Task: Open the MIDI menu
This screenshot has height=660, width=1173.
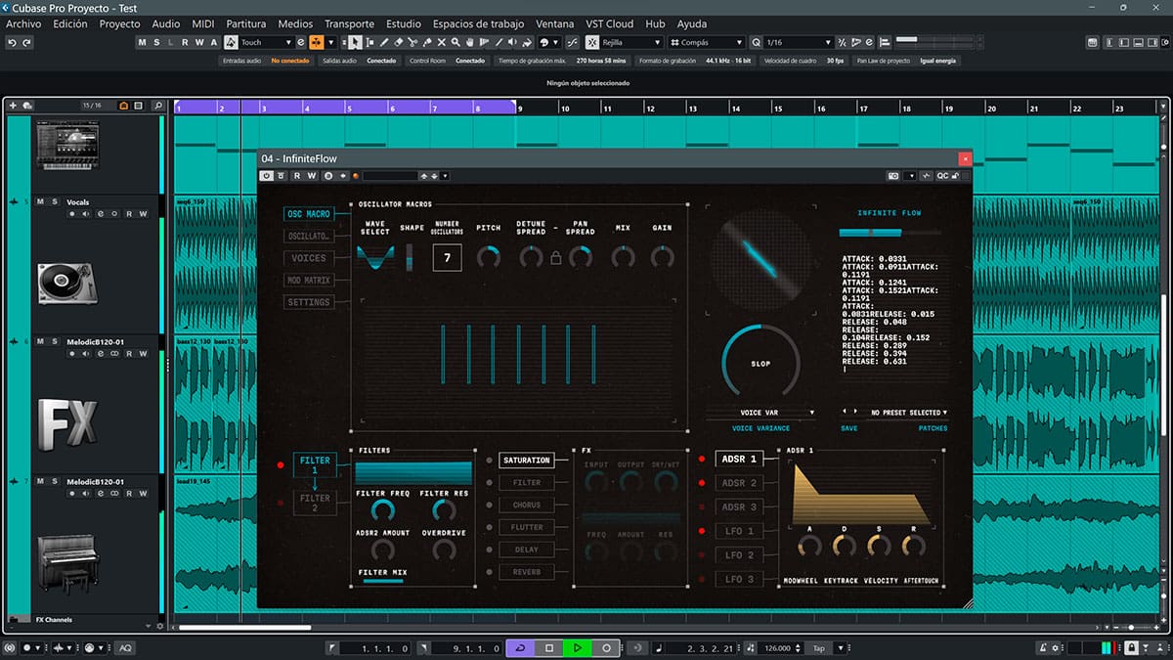Action: [203, 23]
